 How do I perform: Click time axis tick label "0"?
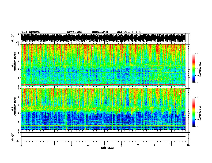[21, 145]
